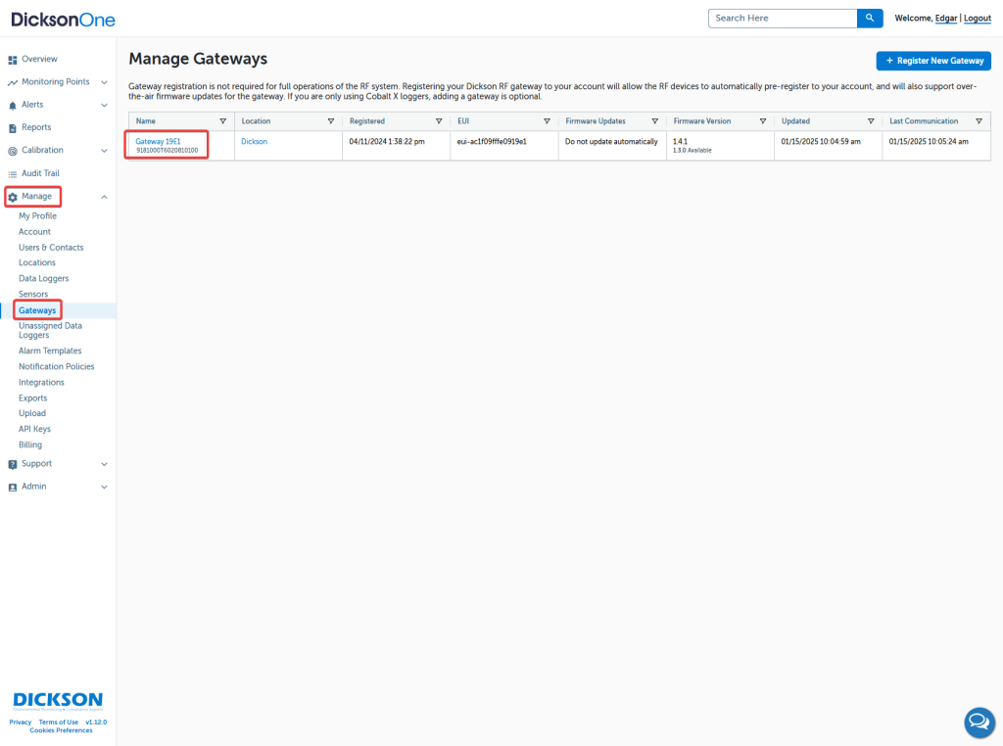
Task: Open the Gateway 19E1 link
Action: coord(158,142)
